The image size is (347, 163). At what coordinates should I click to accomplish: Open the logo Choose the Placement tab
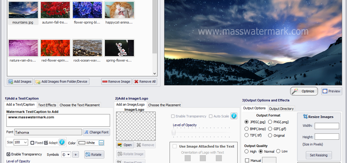(x=165, y=105)
